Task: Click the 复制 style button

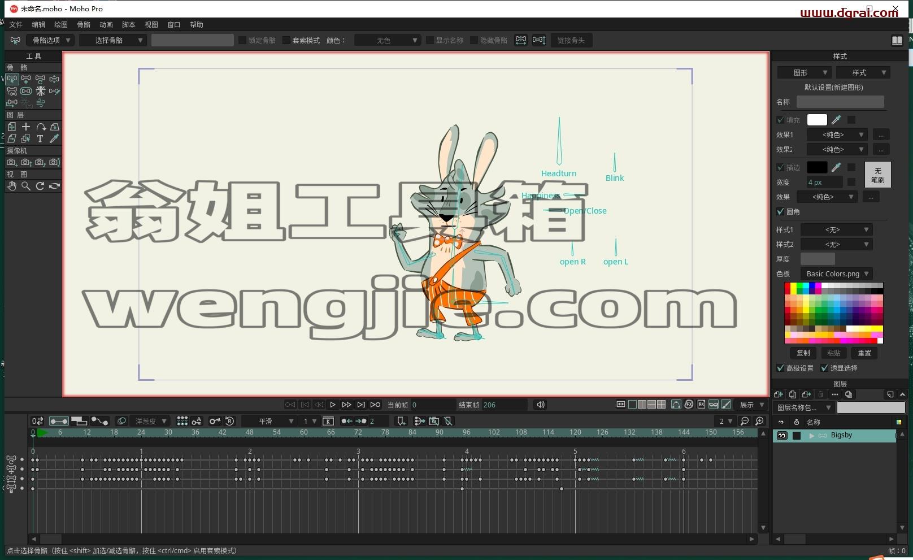Action: point(803,353)
